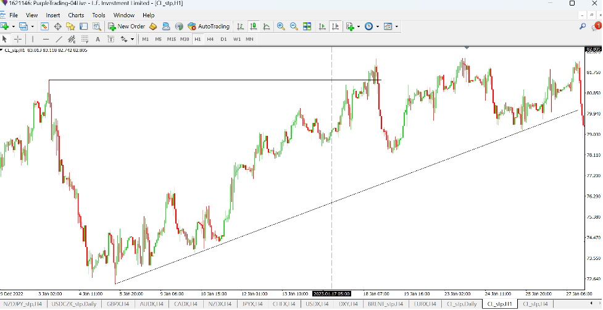Switch to BRENT_stp,H4 chart tab
This screenshot has width=603, height=310.
pyautogui.click(x=386, y=304)
